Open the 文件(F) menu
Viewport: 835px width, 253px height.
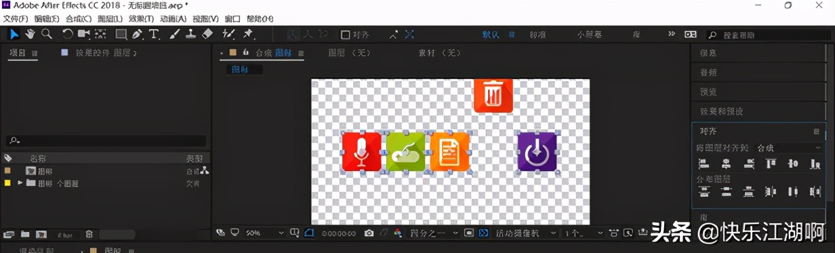pos(16,19)
